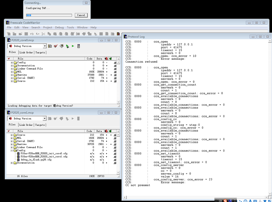Click the CodeWarrior debug icon on the main toolbar
Image resolution: width=272 pixels, height=202 pixels.
[118, 33]
